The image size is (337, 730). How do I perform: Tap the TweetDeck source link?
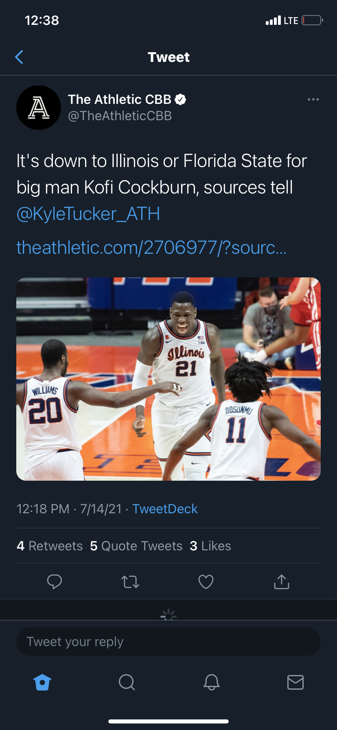point(165,509)
